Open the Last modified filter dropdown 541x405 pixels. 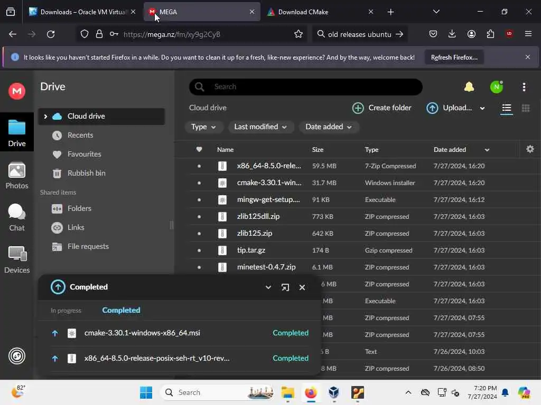click(260, 127)
